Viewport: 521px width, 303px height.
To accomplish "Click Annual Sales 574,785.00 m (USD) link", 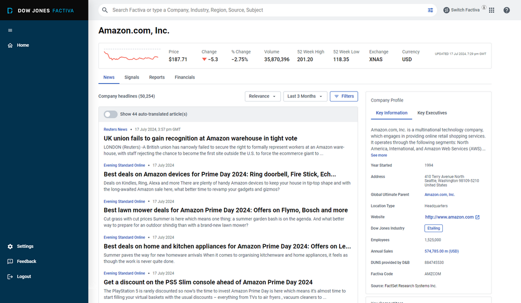I will click(x=442, y=251).
